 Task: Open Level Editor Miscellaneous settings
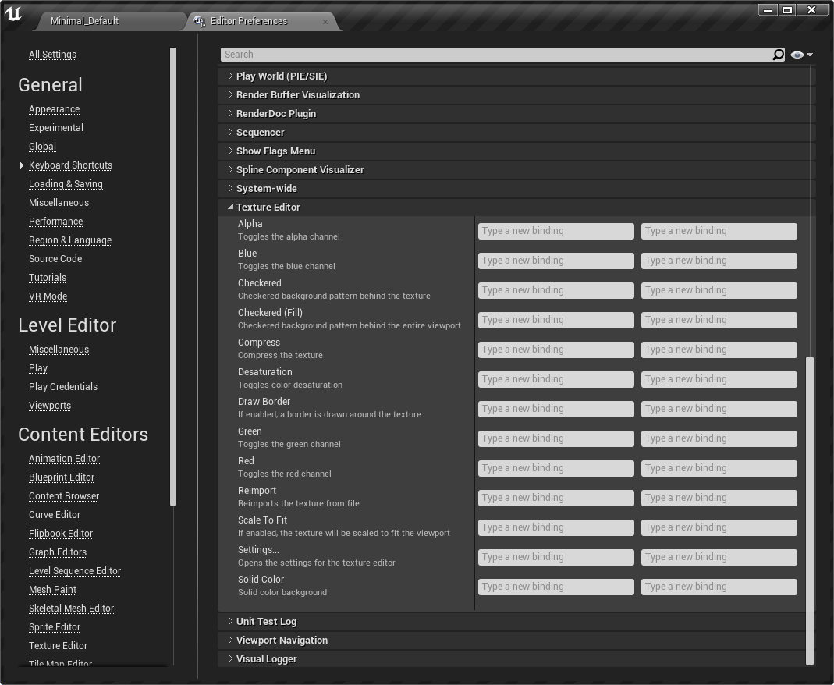(x=59, y=350)
